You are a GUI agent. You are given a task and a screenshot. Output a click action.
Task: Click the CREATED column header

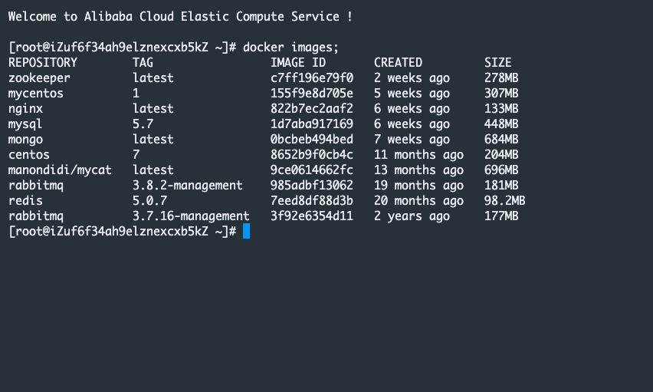pyautogui.click(x=398, y=62)
